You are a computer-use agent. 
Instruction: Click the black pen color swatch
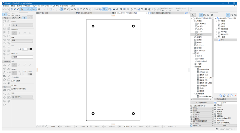pyautogui.click(x=31, y=49)
